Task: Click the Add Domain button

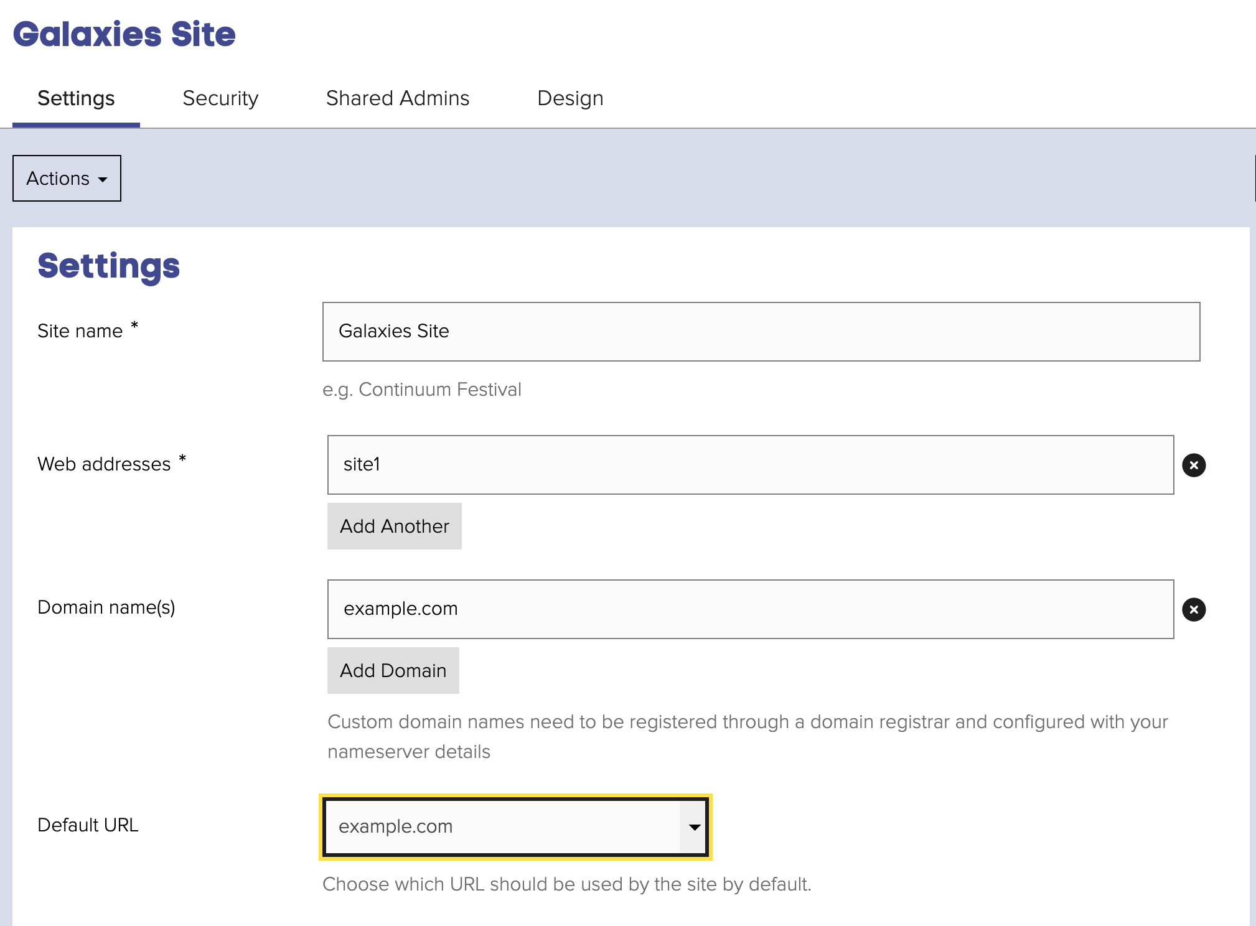Action: point(393,670)
